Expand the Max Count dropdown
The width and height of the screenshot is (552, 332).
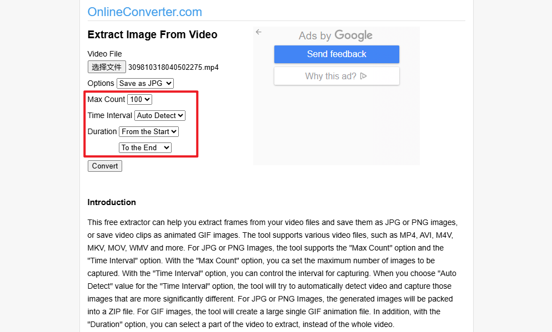click(139, 99)
